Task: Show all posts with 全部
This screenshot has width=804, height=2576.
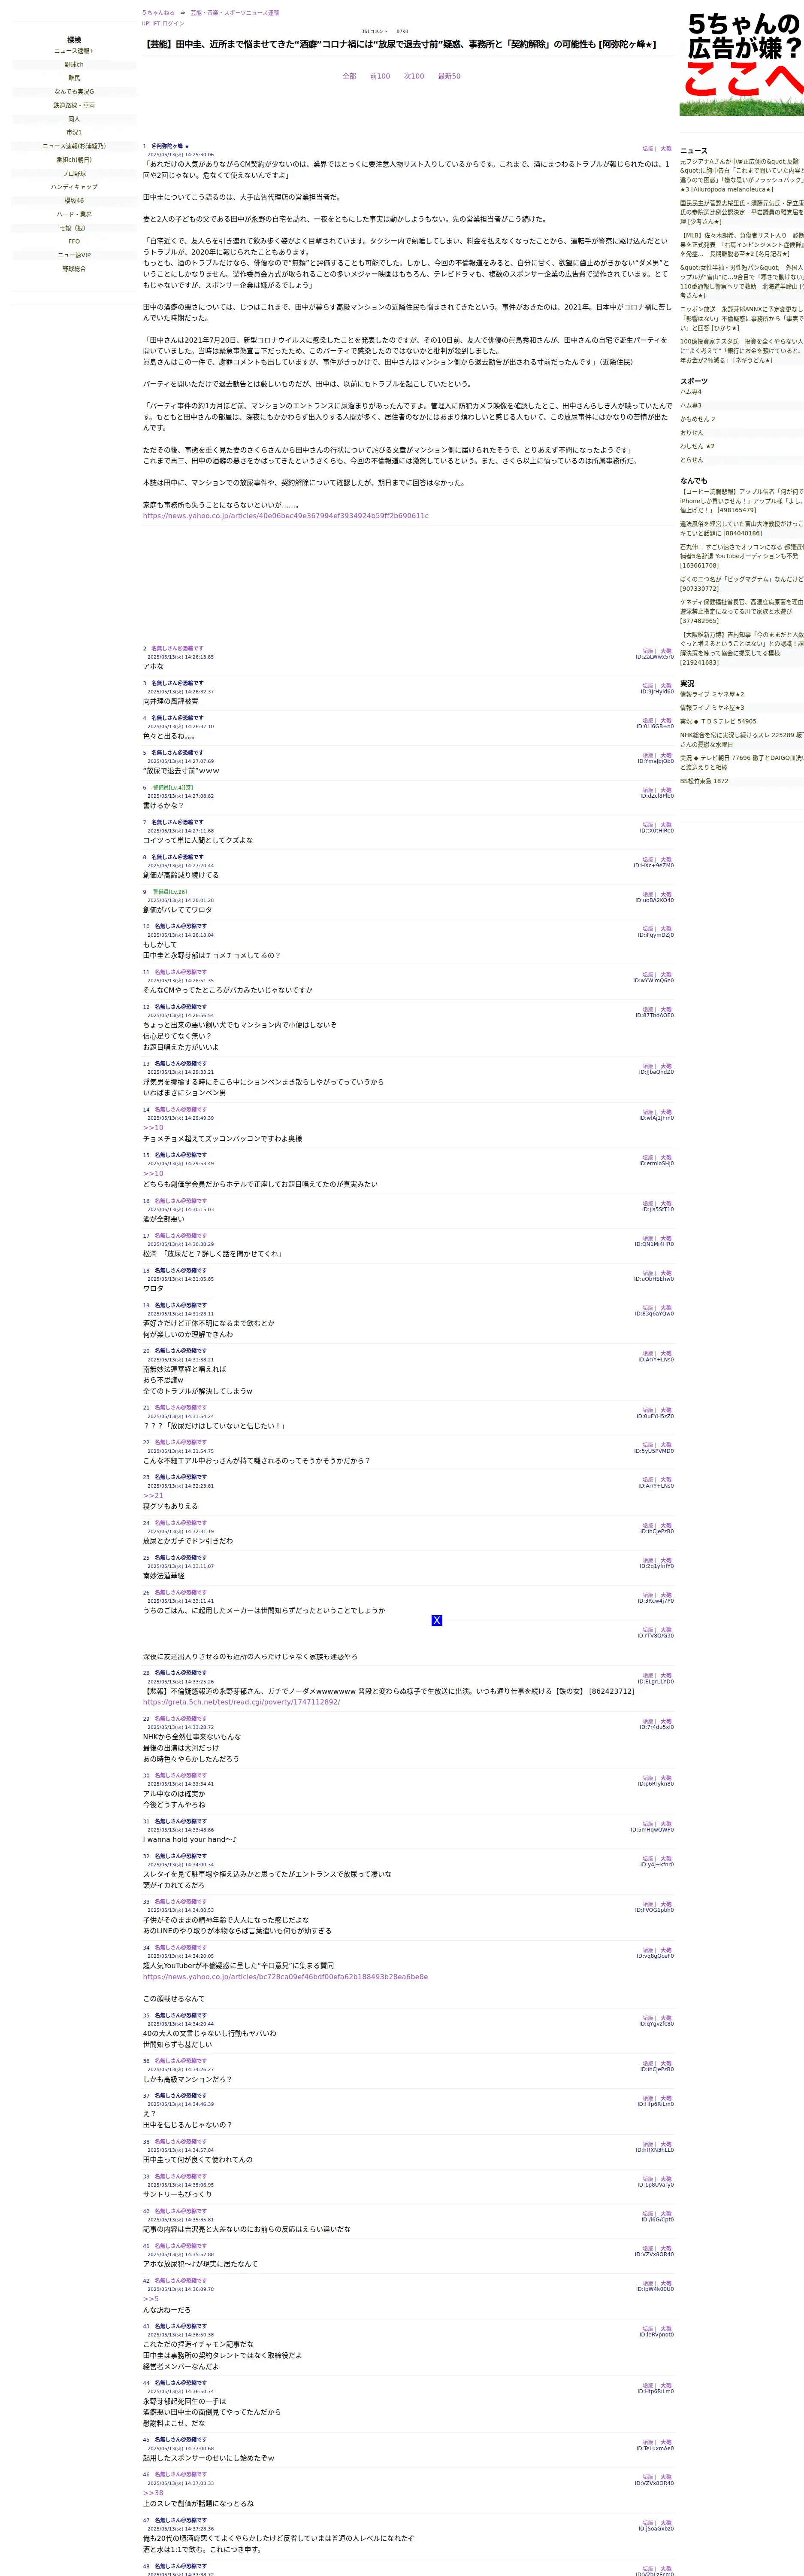Action: (x=350, y=76)
